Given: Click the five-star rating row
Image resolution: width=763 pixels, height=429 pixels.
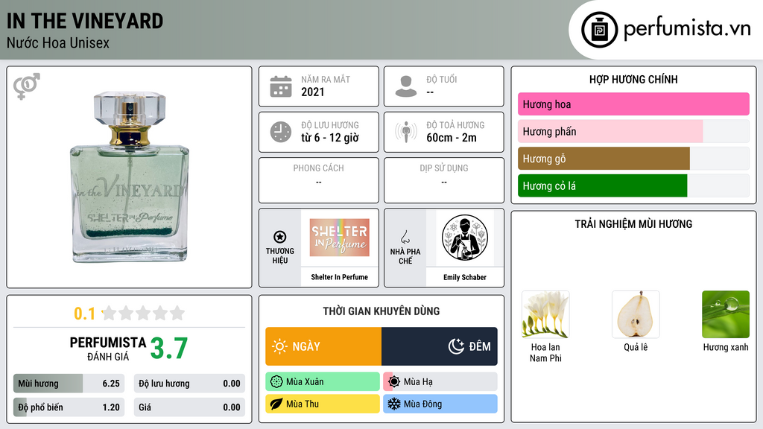Looking at the screenshot, I should [x=143, y=313].
